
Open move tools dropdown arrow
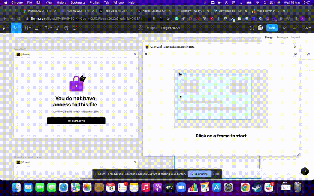click(x=19, y=28)
